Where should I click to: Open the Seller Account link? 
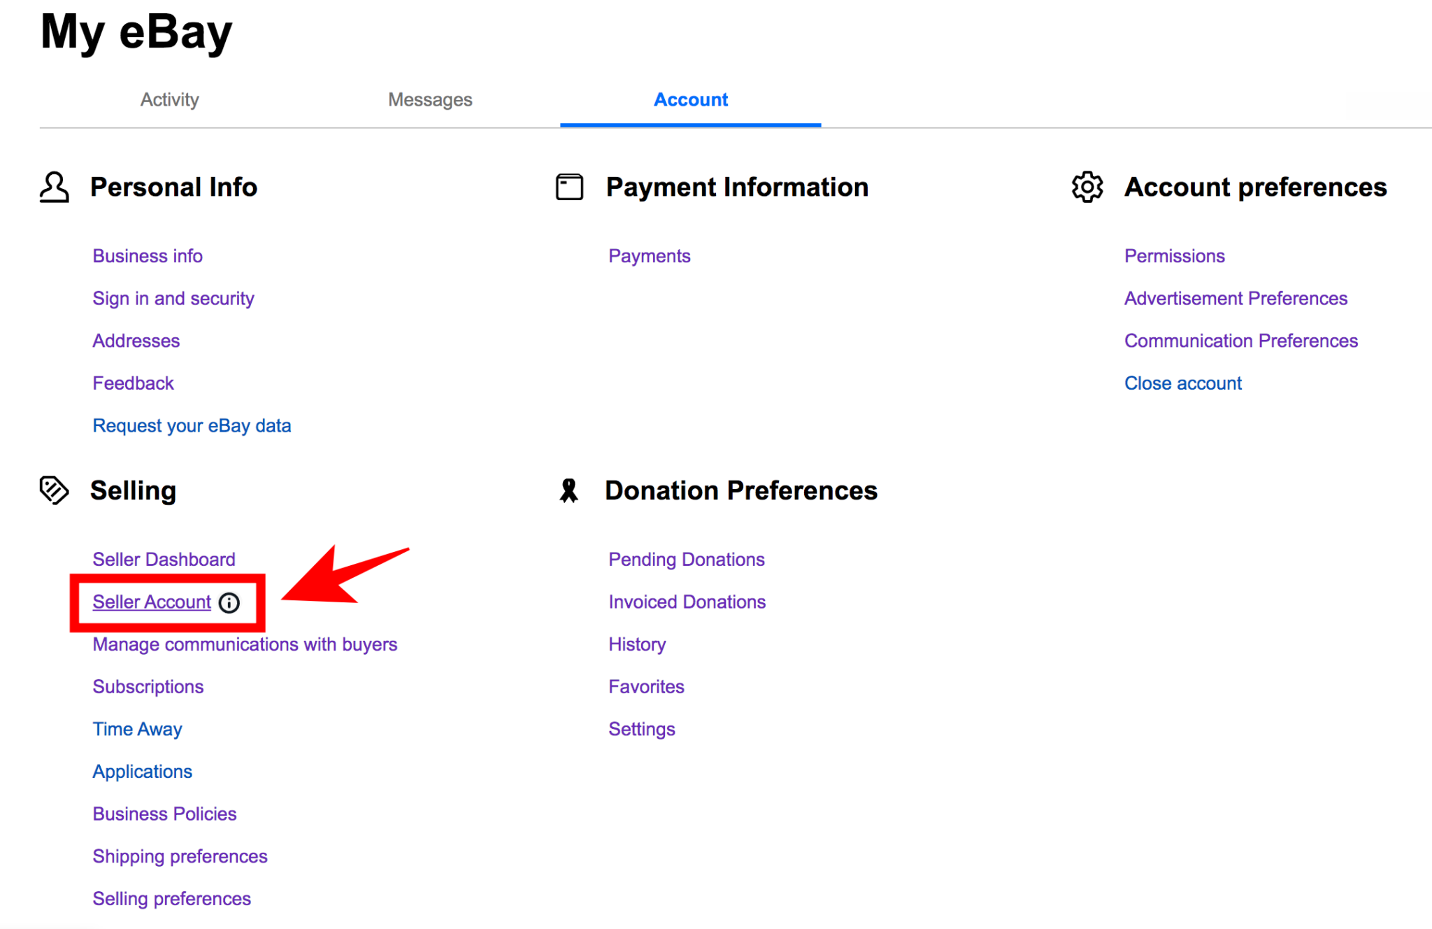point(152,602)
